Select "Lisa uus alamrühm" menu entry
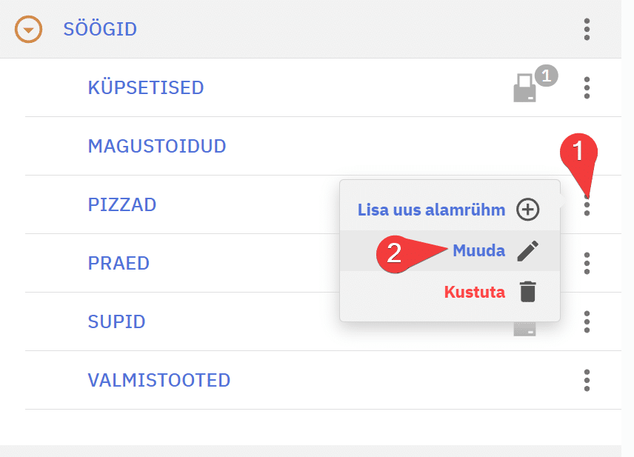 tap(431, 210)
